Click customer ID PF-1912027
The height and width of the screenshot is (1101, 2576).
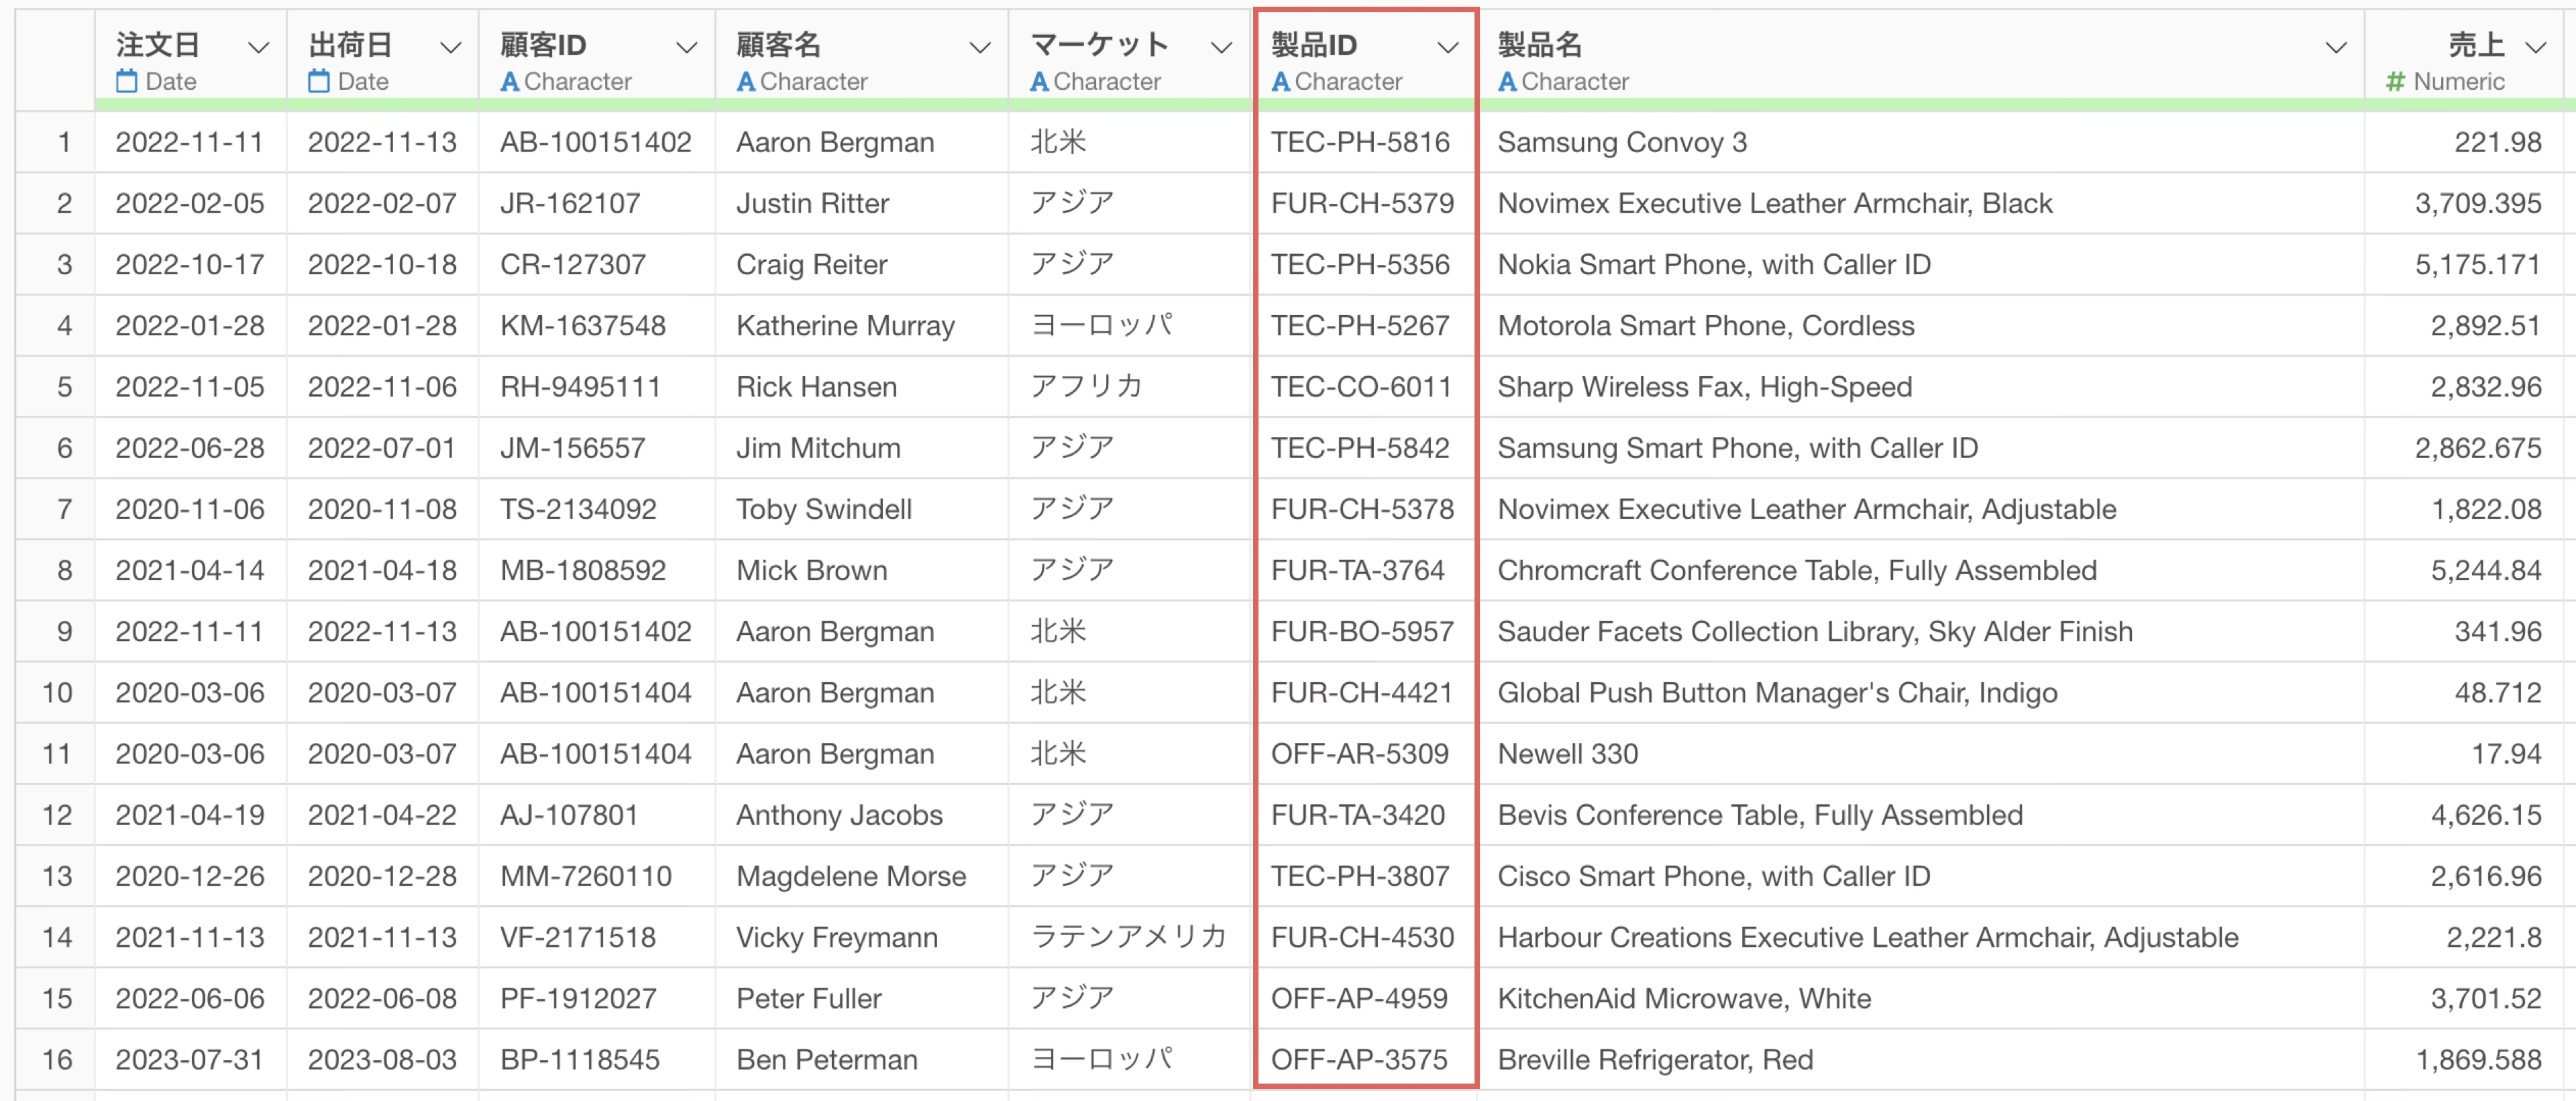click(578, 999)
